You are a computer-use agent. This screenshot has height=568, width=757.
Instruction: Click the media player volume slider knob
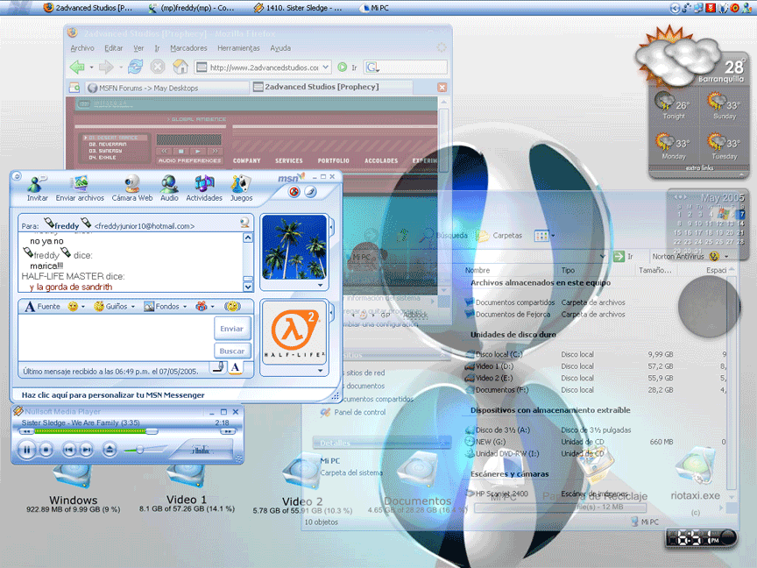coord(139,450)
